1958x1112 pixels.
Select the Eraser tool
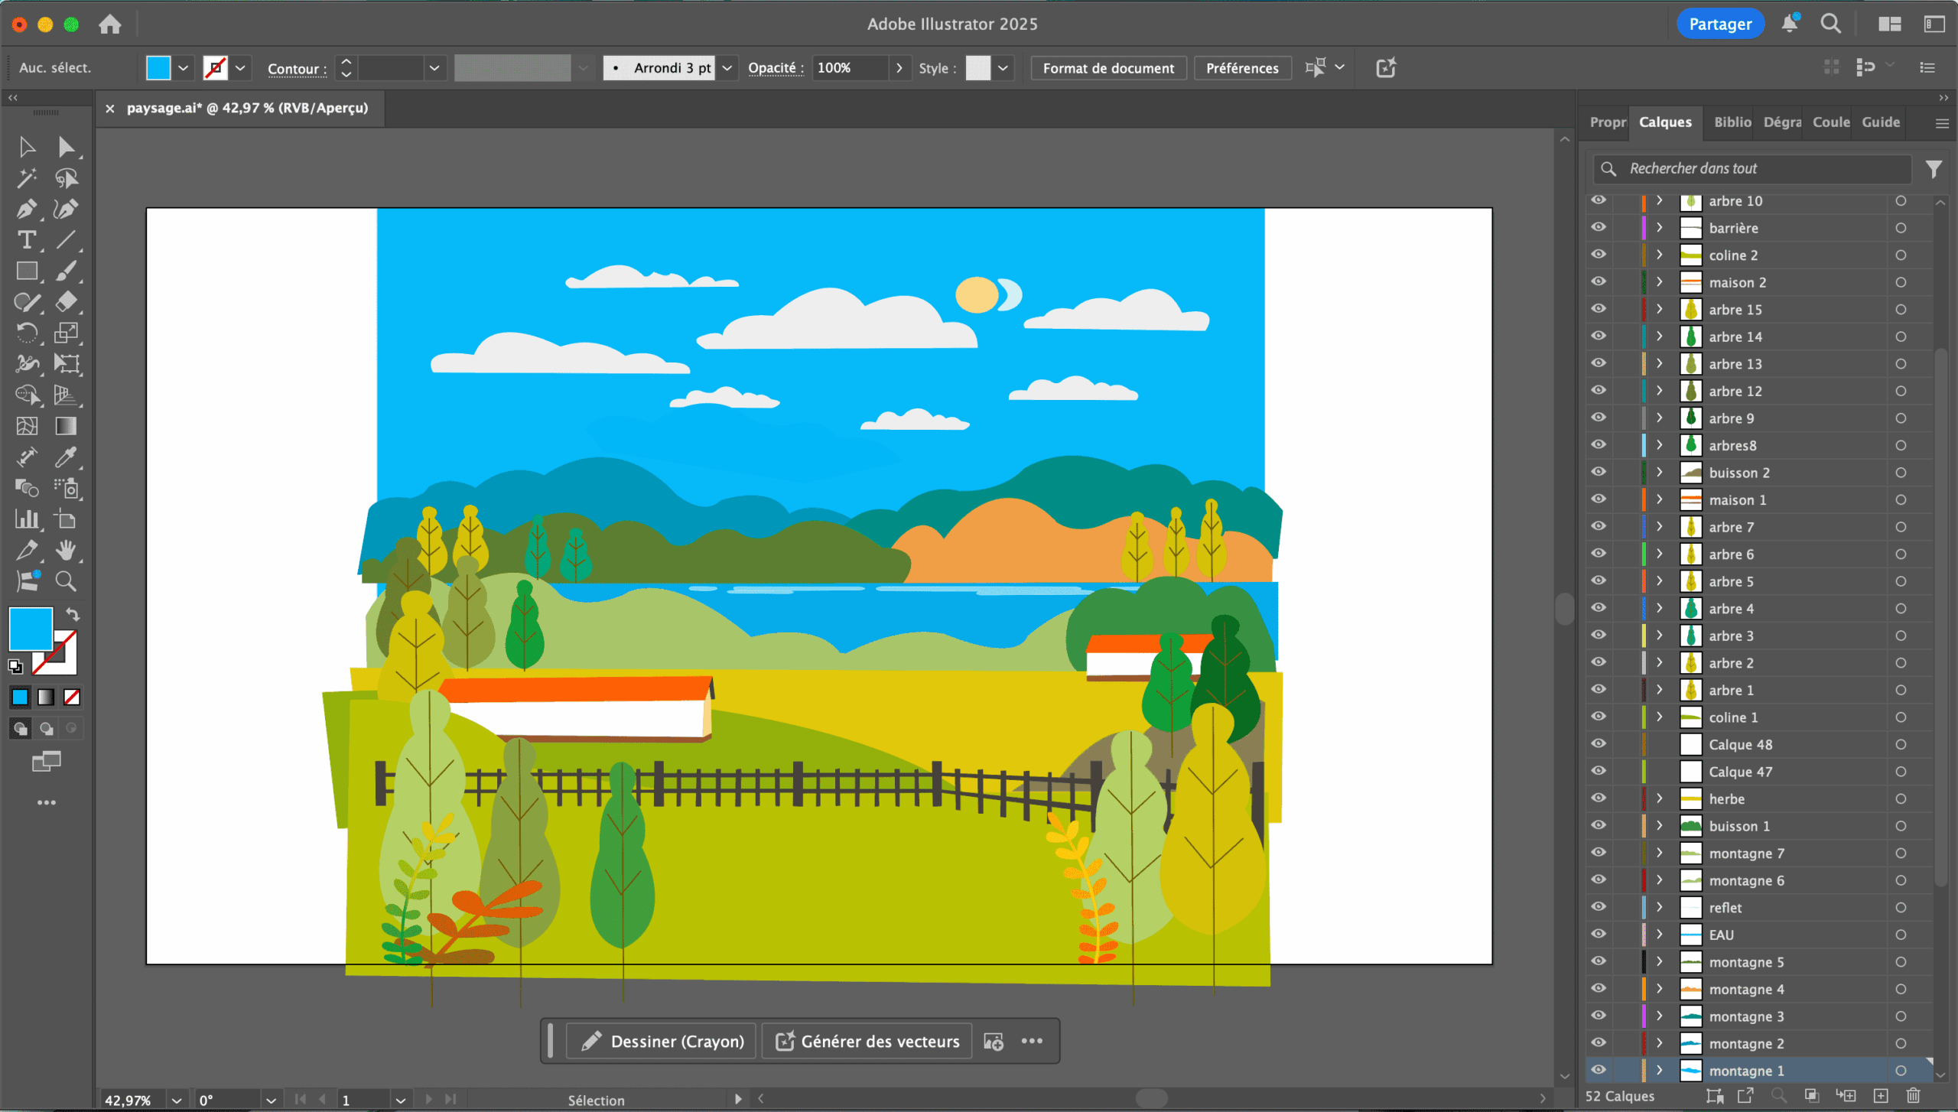point(66,302)
